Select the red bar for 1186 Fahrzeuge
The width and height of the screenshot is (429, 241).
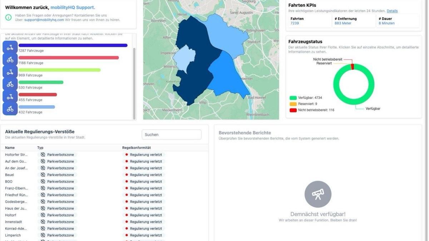point(69,57)
